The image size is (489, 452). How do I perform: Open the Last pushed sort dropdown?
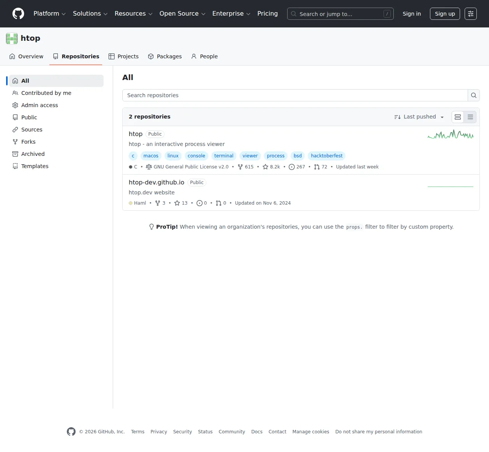click(x=419, y=117)
